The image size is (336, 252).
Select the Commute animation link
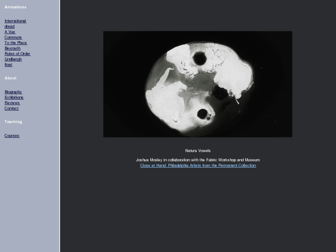click(x=13, y=37)
